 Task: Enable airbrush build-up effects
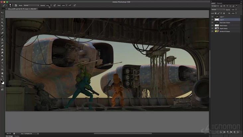click(70, 5)
